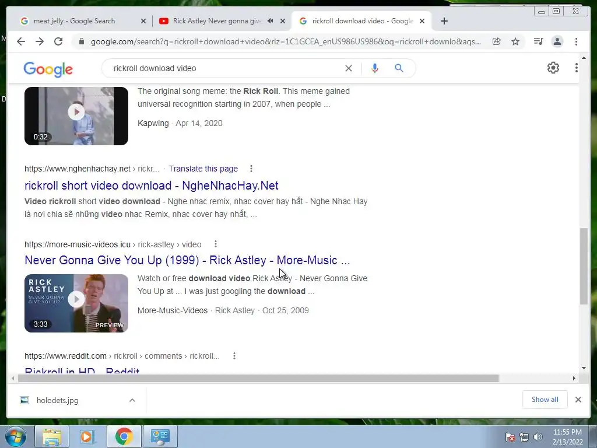Open the volume speaker tray icon
The width and height of the screenshot is (597, 448).
538,437
